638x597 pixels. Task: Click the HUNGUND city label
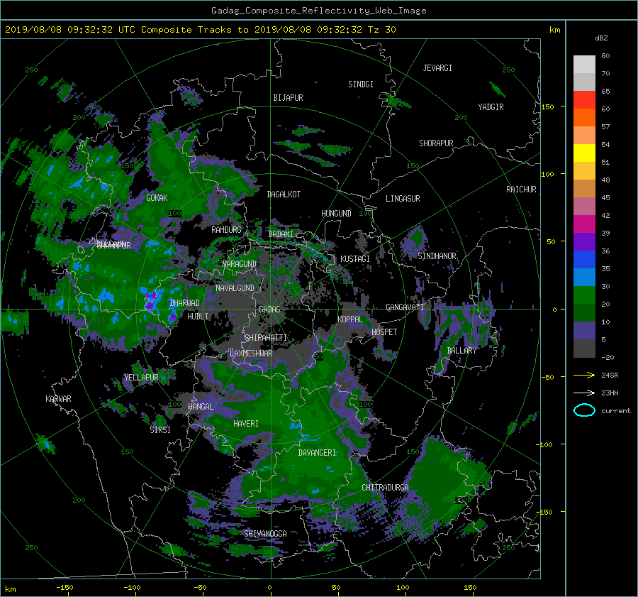(336, 214)
